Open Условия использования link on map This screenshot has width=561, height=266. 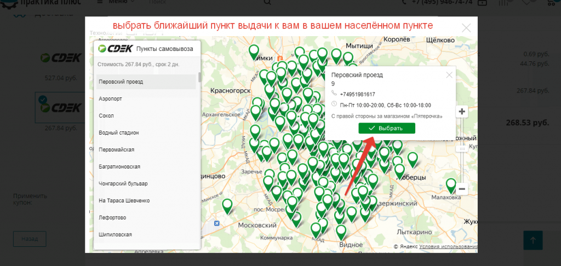click(448, 246)
